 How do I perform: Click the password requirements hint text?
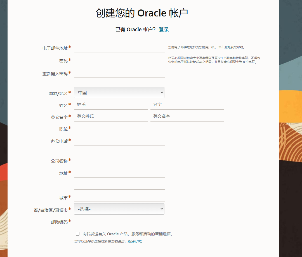pyautogui.click(x=214, y=60)
